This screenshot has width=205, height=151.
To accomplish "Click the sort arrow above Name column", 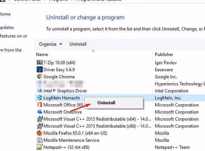I will pyautogui.click(x=93, y=51).
